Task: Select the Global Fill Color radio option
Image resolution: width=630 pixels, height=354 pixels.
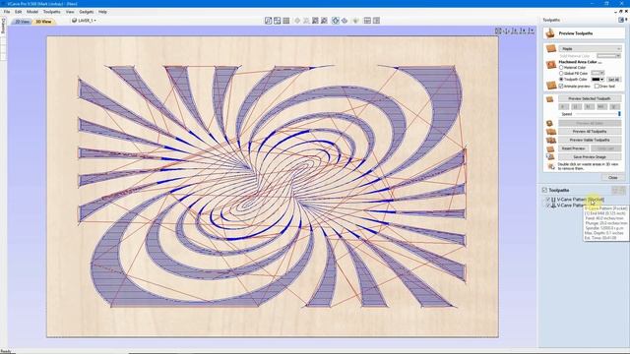Action: (561, 74)
